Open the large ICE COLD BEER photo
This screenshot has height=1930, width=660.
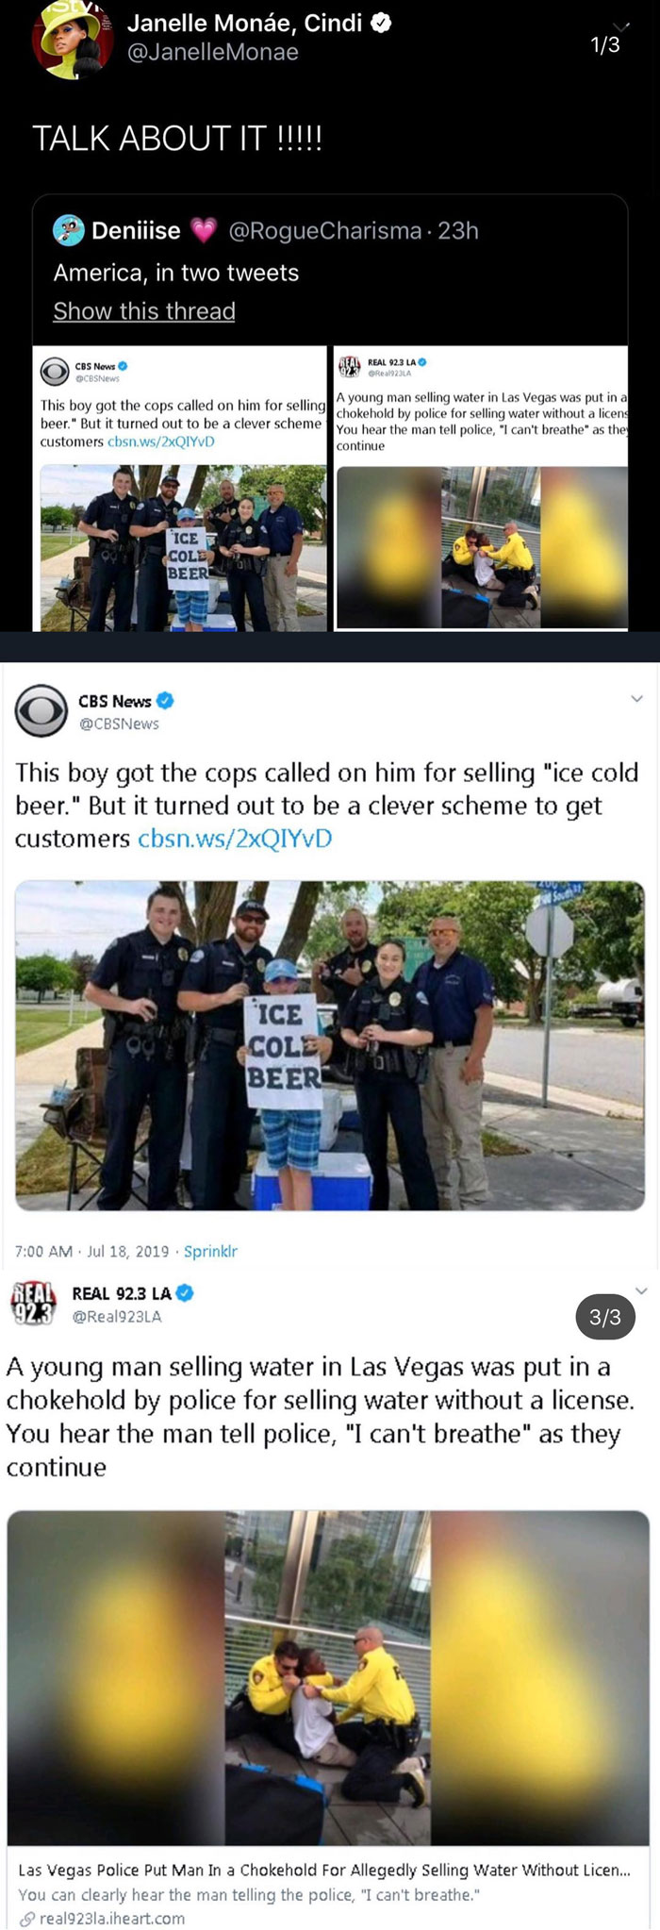(x=330, y=1045)
